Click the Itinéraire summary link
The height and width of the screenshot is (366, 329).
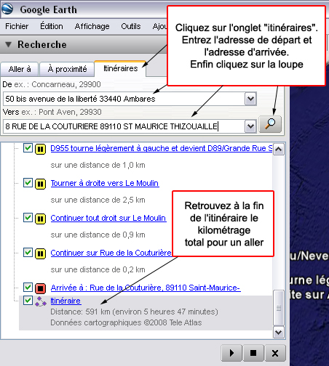pyautogui.click(x=66, y=301)
